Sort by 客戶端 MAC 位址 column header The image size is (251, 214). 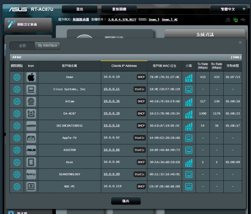coord(165,66)
